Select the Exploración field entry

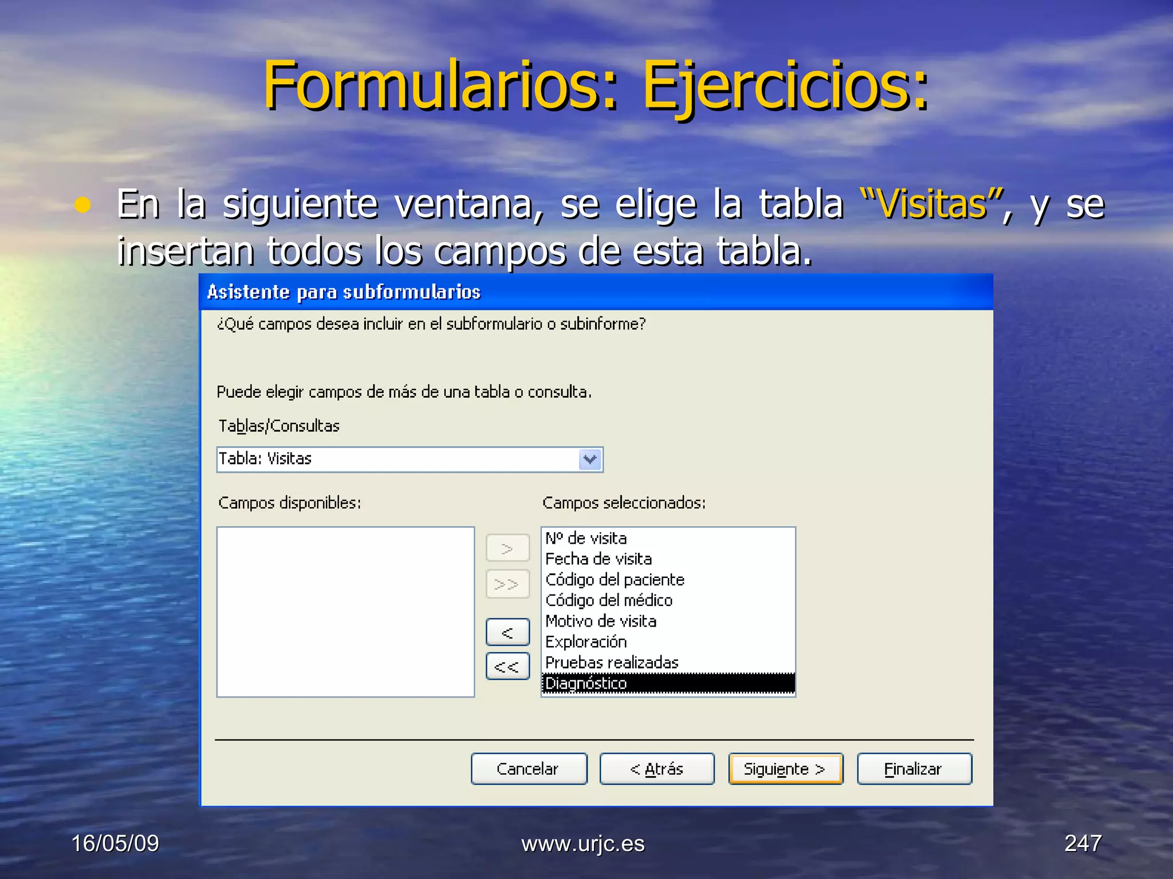[586, 642]
